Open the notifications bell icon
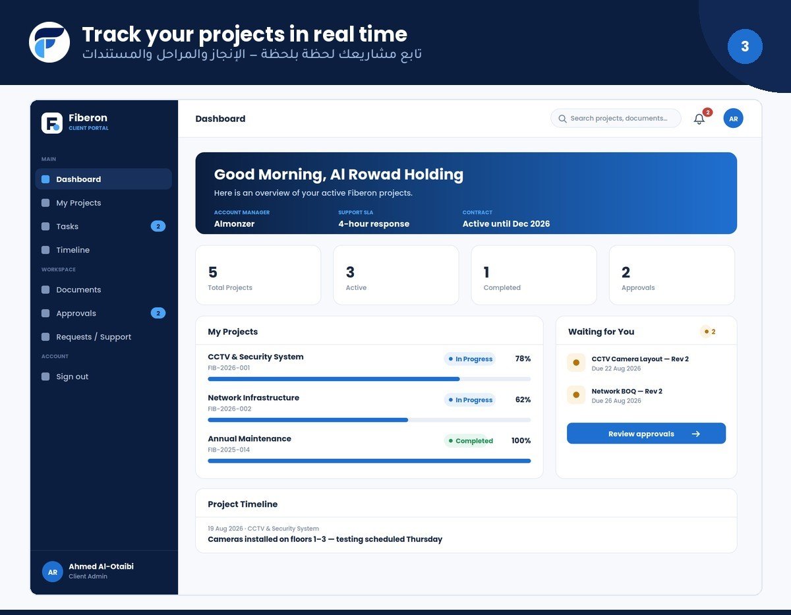The image size is (791, 615). (x=699, y=119)
